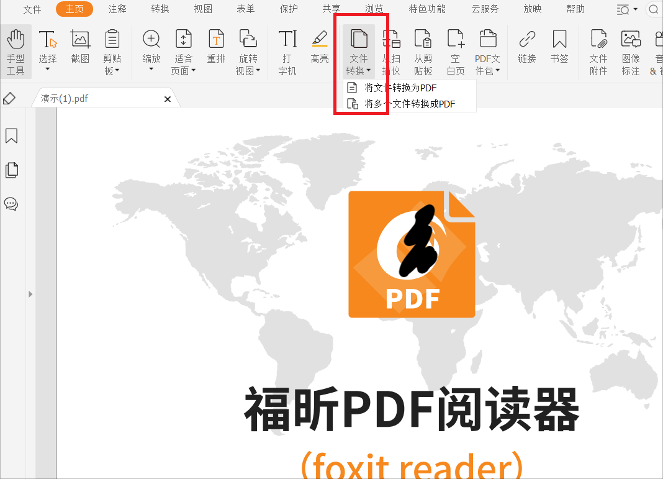Select the Hand tool
Screen dimensions: 663x479
click(16, 51)
